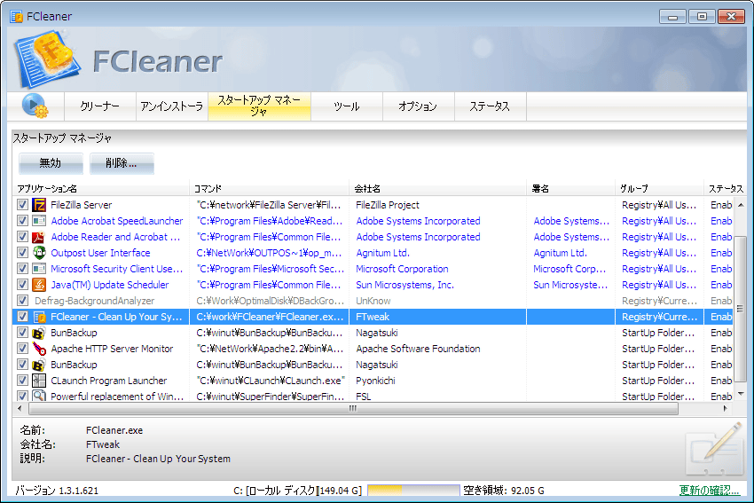Uncheck the Microsoft Security Client checkbox

point(22,269)
